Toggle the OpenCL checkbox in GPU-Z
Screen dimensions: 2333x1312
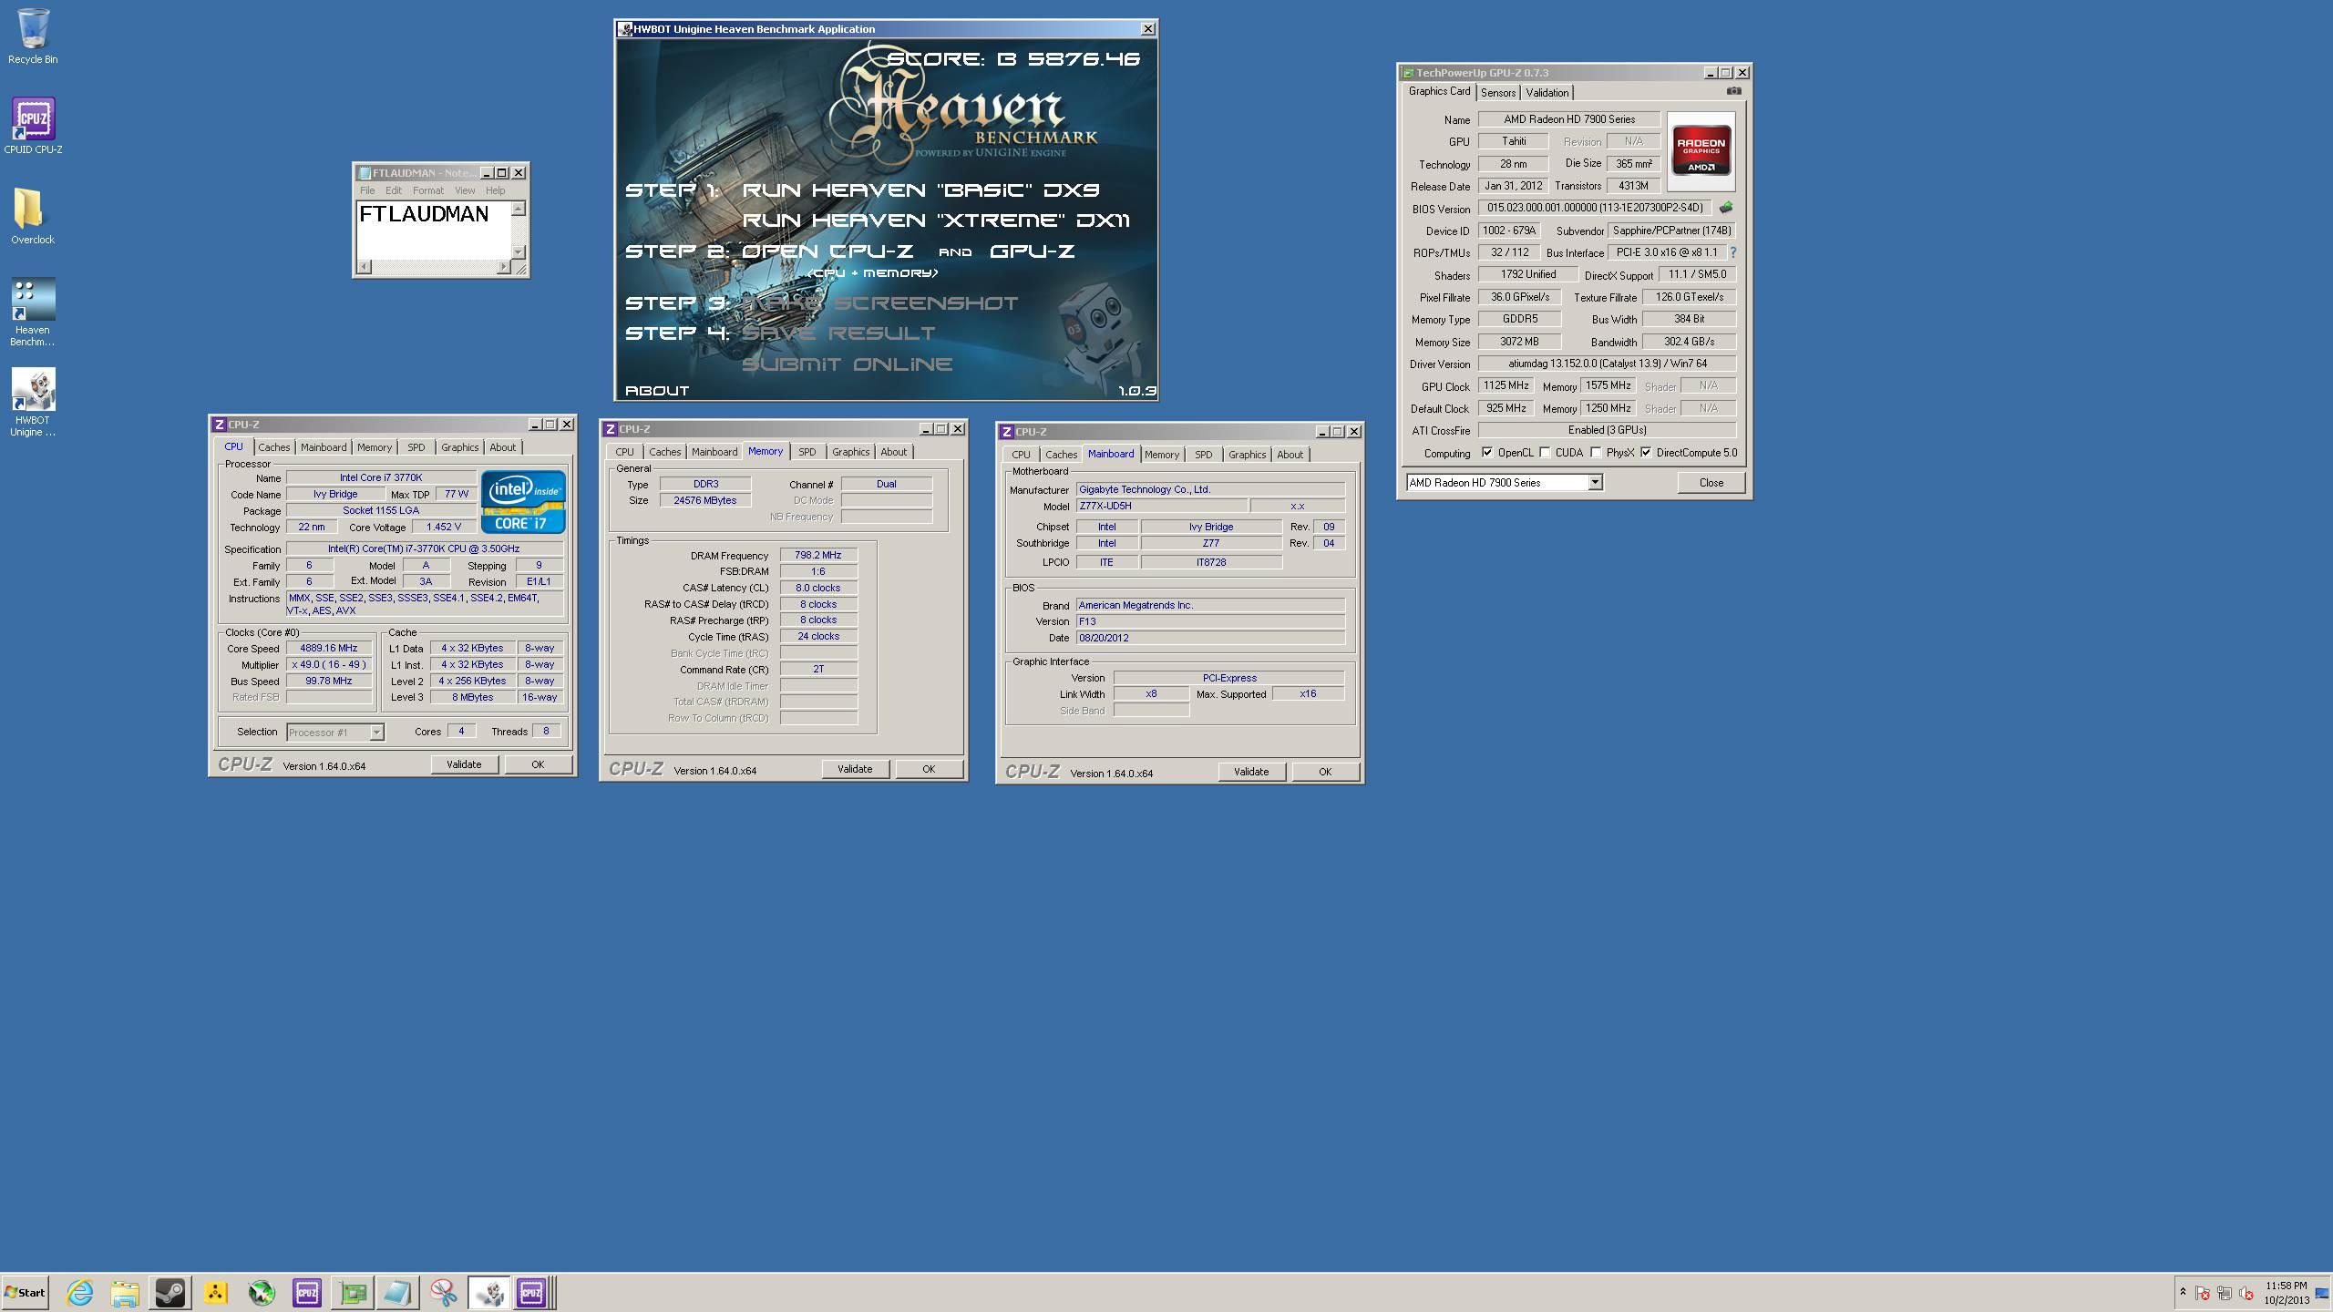coord(1487,453)
